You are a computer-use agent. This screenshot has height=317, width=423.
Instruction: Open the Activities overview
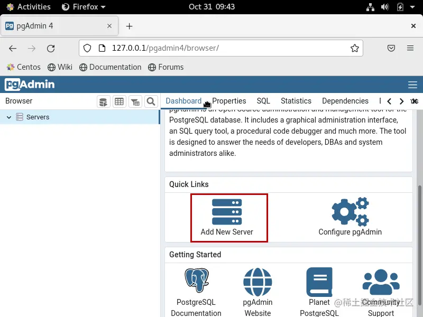(29, 7)
